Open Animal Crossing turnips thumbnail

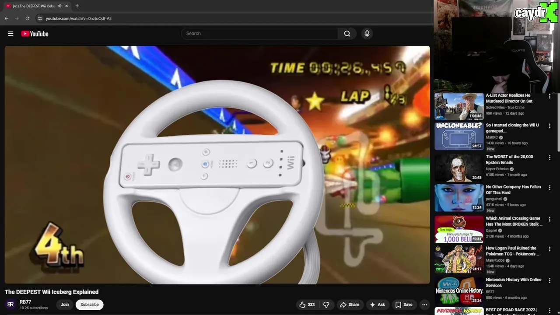[x=459, y=229]
